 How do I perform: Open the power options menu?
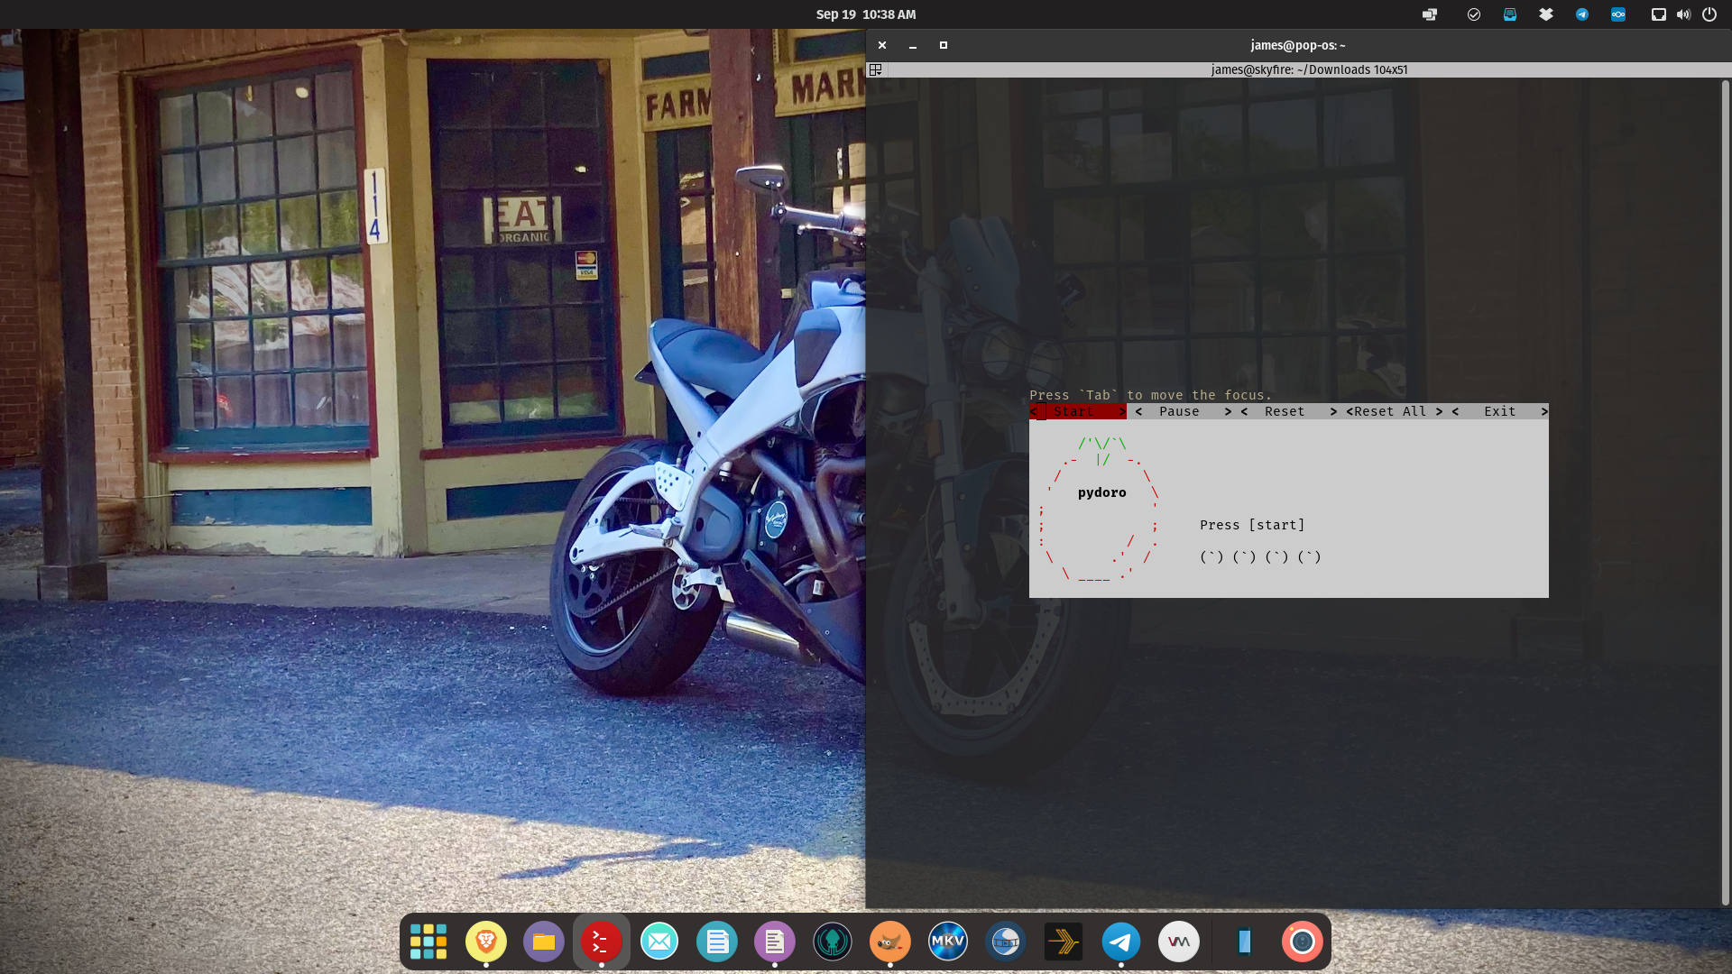click(1709, 14)
